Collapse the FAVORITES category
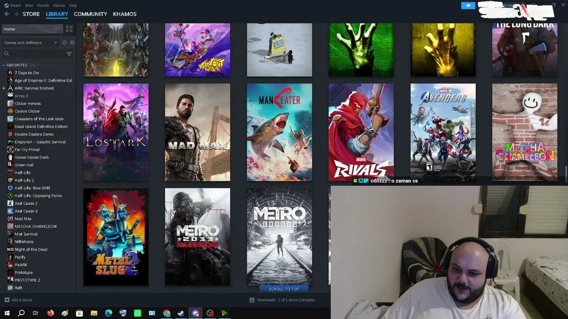 (4, 65)
